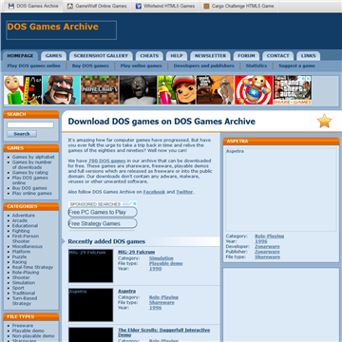Select the Grand Theft Auto banner ad
The image size is (342, 342).
pos(293,90)
